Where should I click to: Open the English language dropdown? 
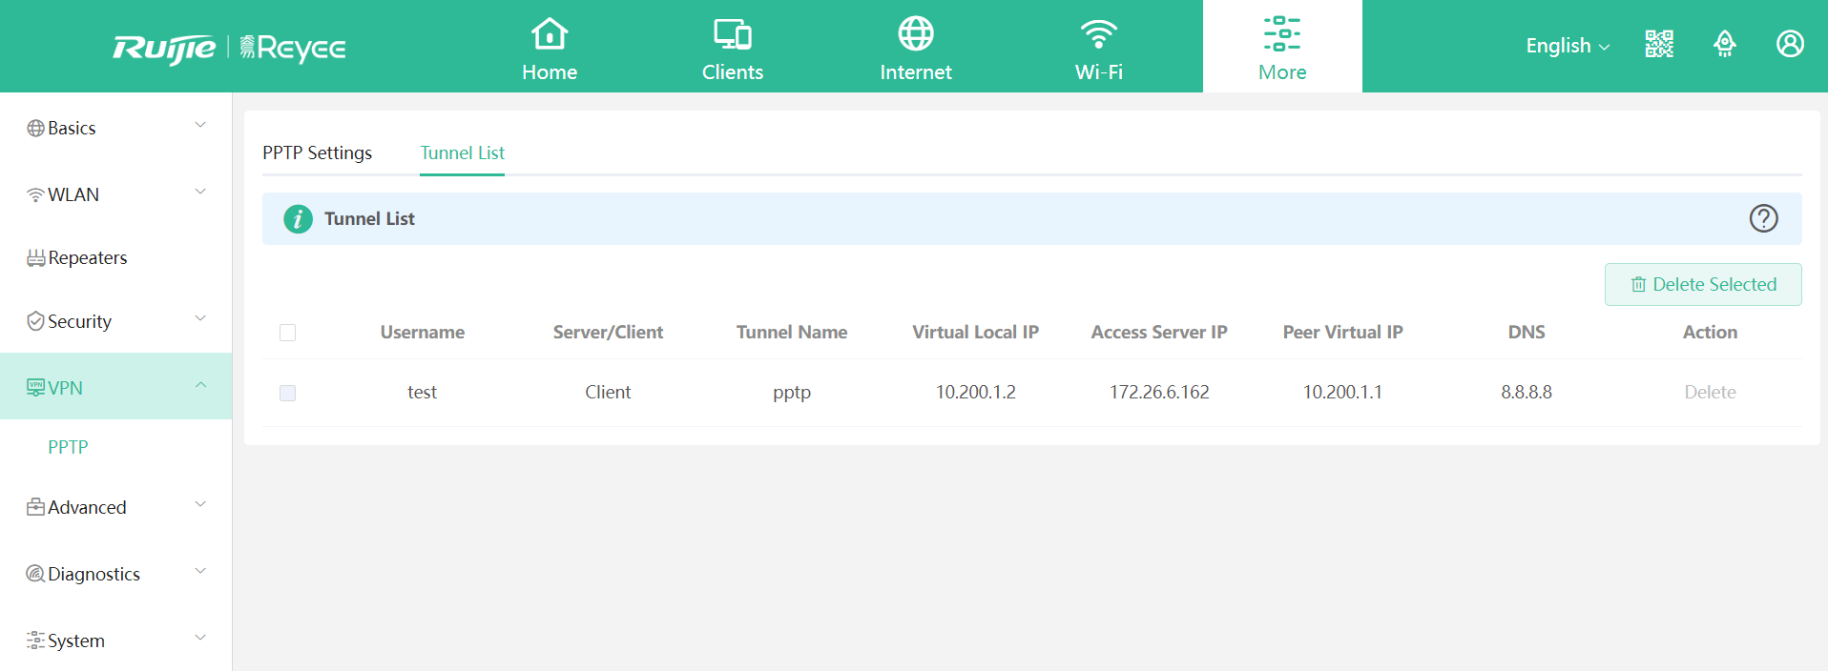(1567, 46)
